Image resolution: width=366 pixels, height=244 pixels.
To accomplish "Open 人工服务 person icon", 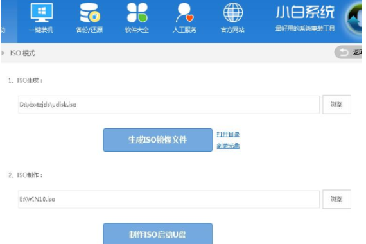I will tap(184, 13).
